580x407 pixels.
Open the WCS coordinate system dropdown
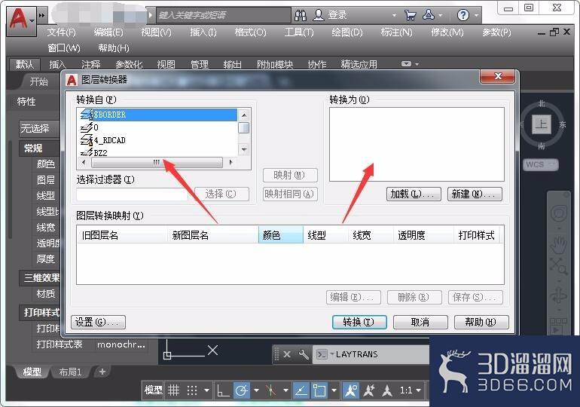click(541, 164)
